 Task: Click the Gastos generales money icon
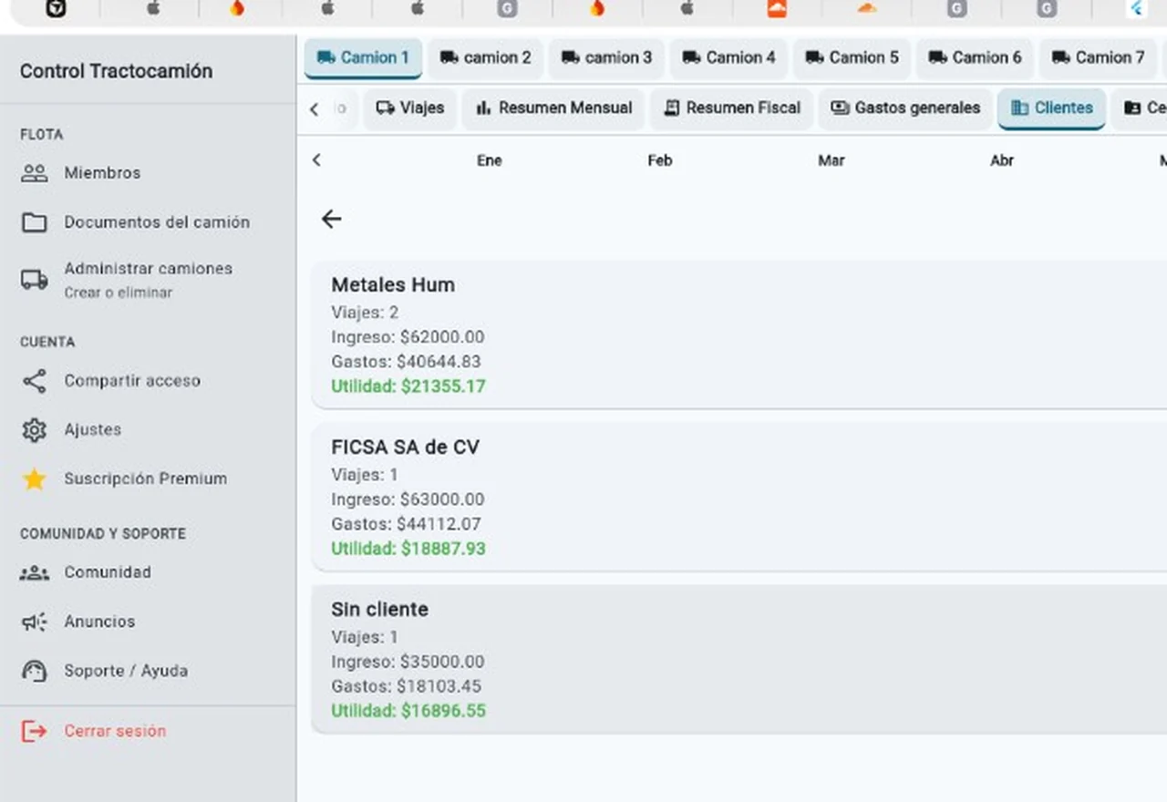840,108
